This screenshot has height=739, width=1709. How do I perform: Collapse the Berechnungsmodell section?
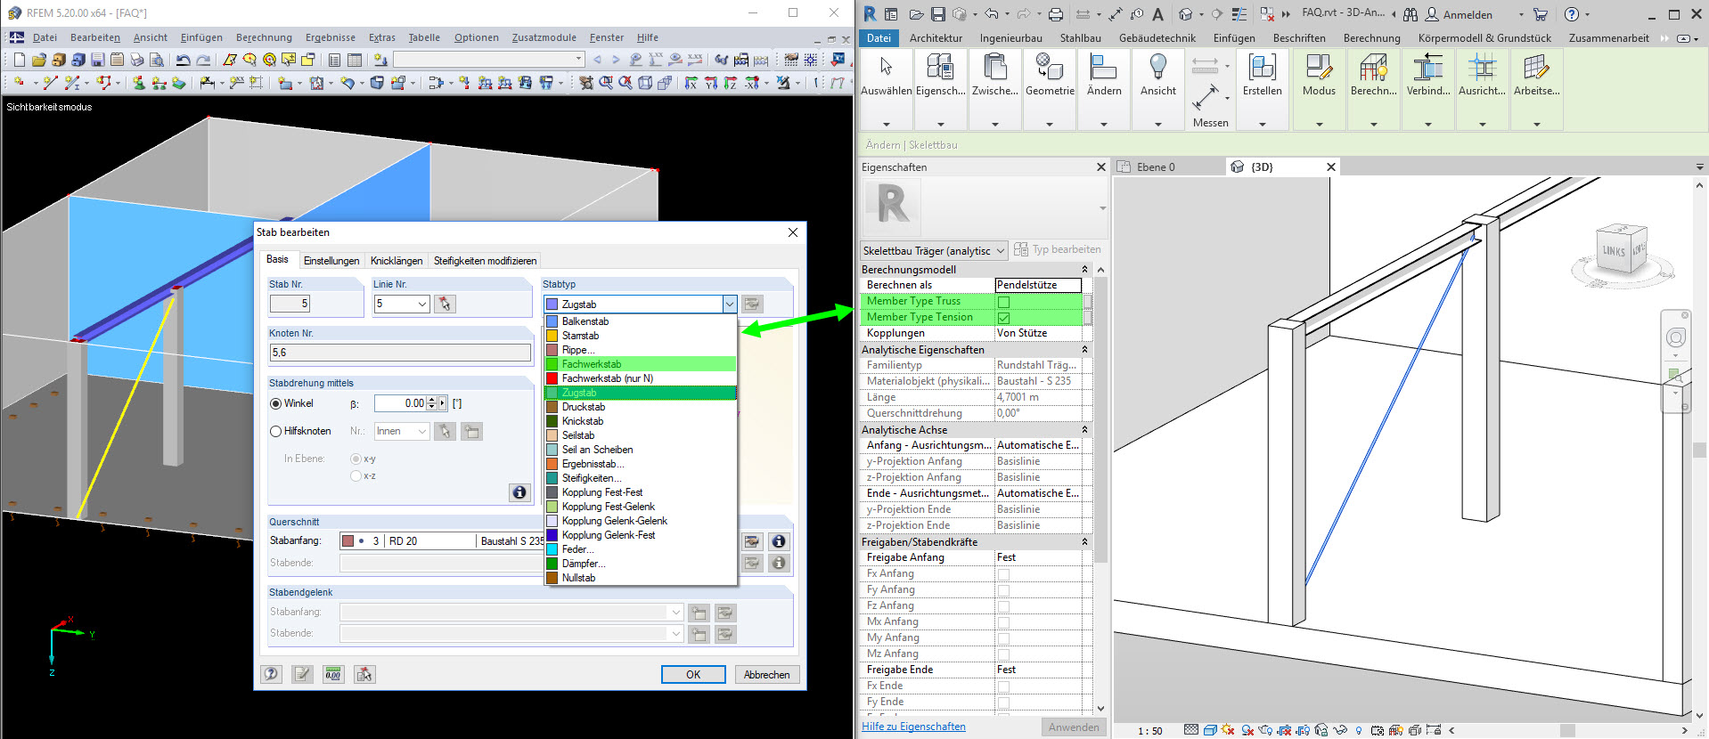tap(1084, 269)
